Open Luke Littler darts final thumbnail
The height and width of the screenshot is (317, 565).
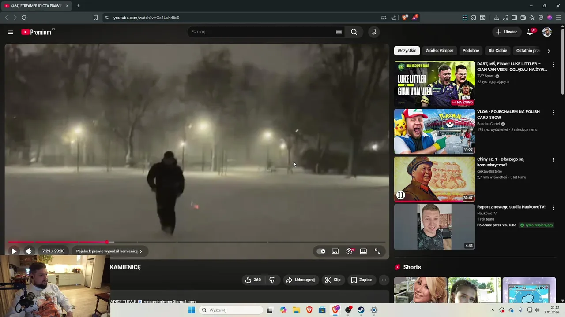(x=434, y=84)
